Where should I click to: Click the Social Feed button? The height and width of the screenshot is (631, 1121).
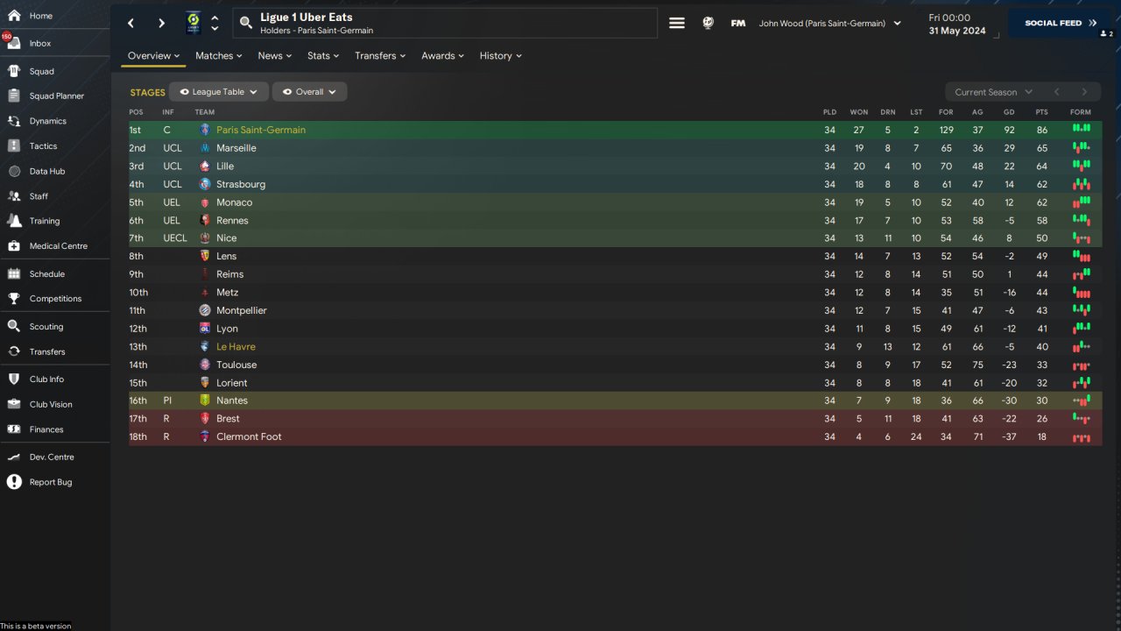point(1061,24)
